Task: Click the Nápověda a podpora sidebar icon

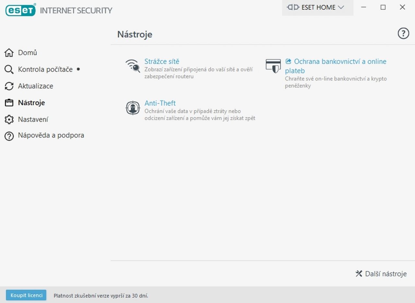Action: 9,136
